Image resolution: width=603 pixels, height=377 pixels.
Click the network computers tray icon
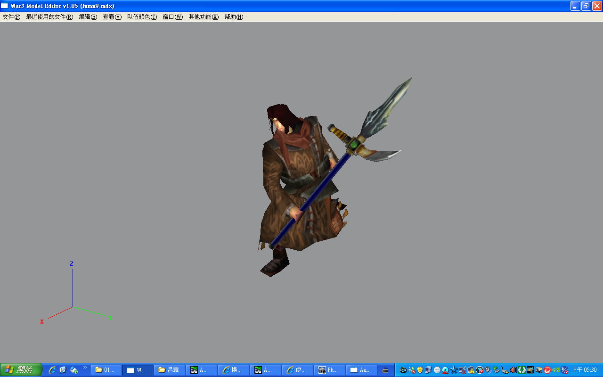click(428, 370)
